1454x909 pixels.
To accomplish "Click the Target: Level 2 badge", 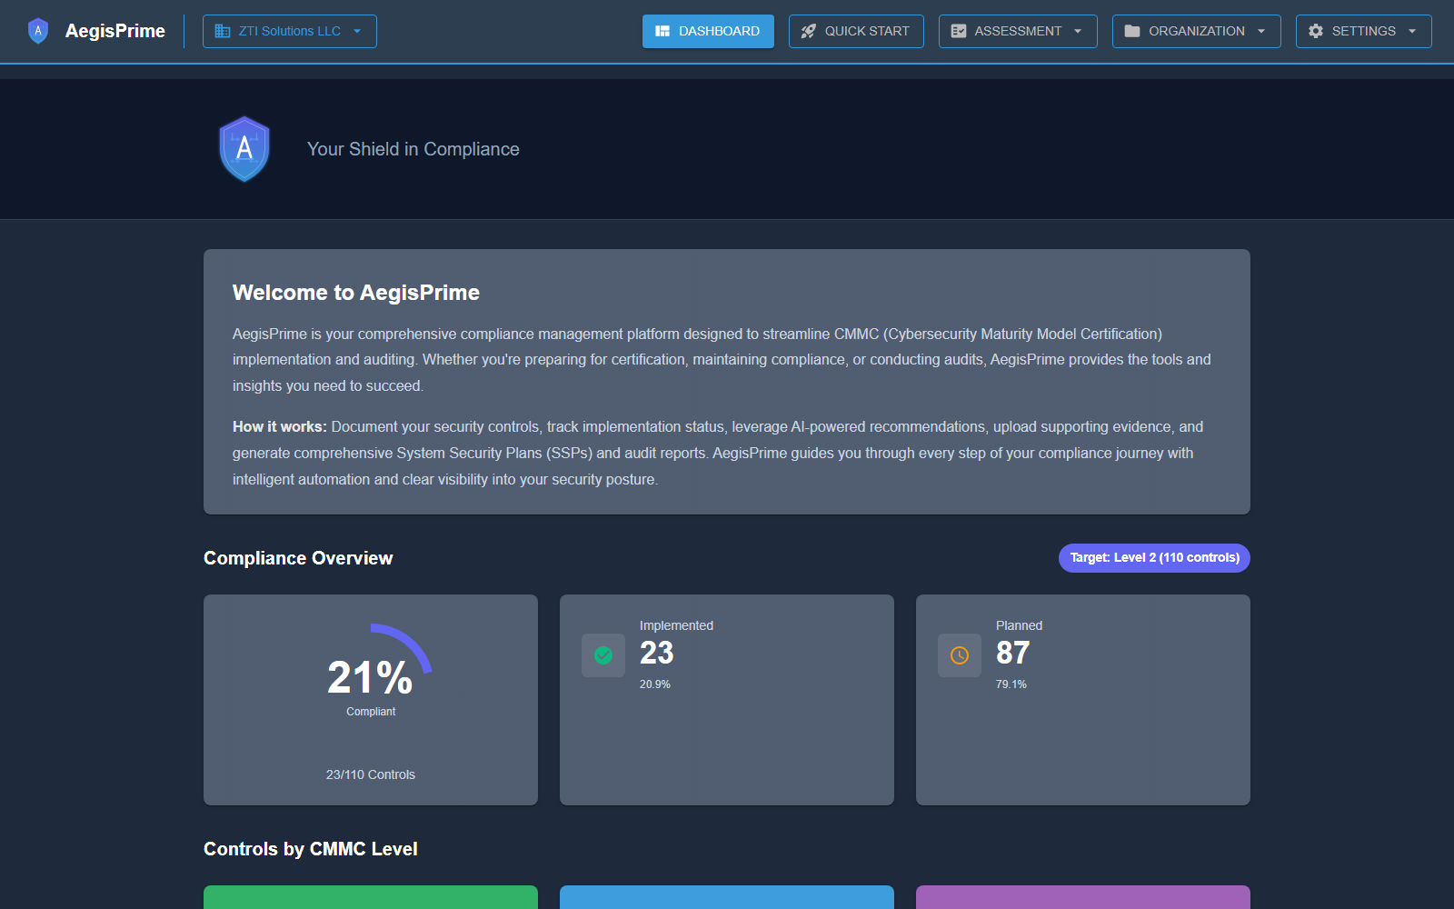I will click(1154, 558).
